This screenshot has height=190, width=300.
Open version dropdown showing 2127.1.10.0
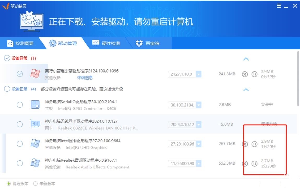point(199,74)
